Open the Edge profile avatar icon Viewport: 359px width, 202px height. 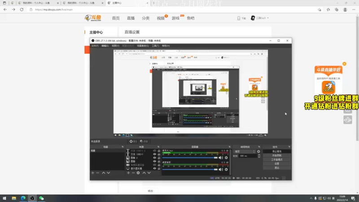point(345,9)
